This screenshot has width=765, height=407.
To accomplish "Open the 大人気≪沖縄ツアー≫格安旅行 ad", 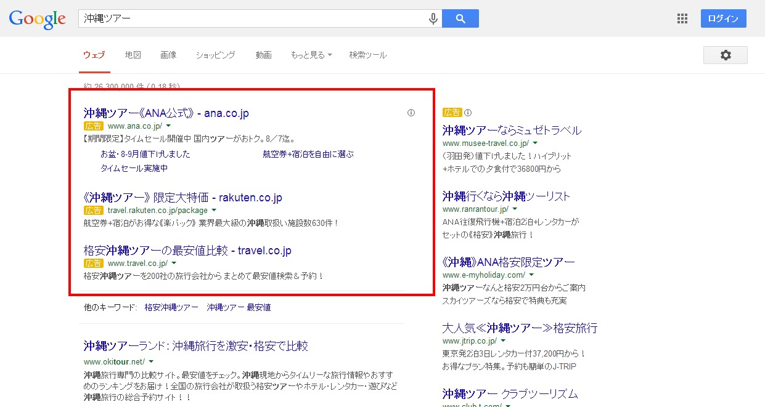I will point(520,328).
